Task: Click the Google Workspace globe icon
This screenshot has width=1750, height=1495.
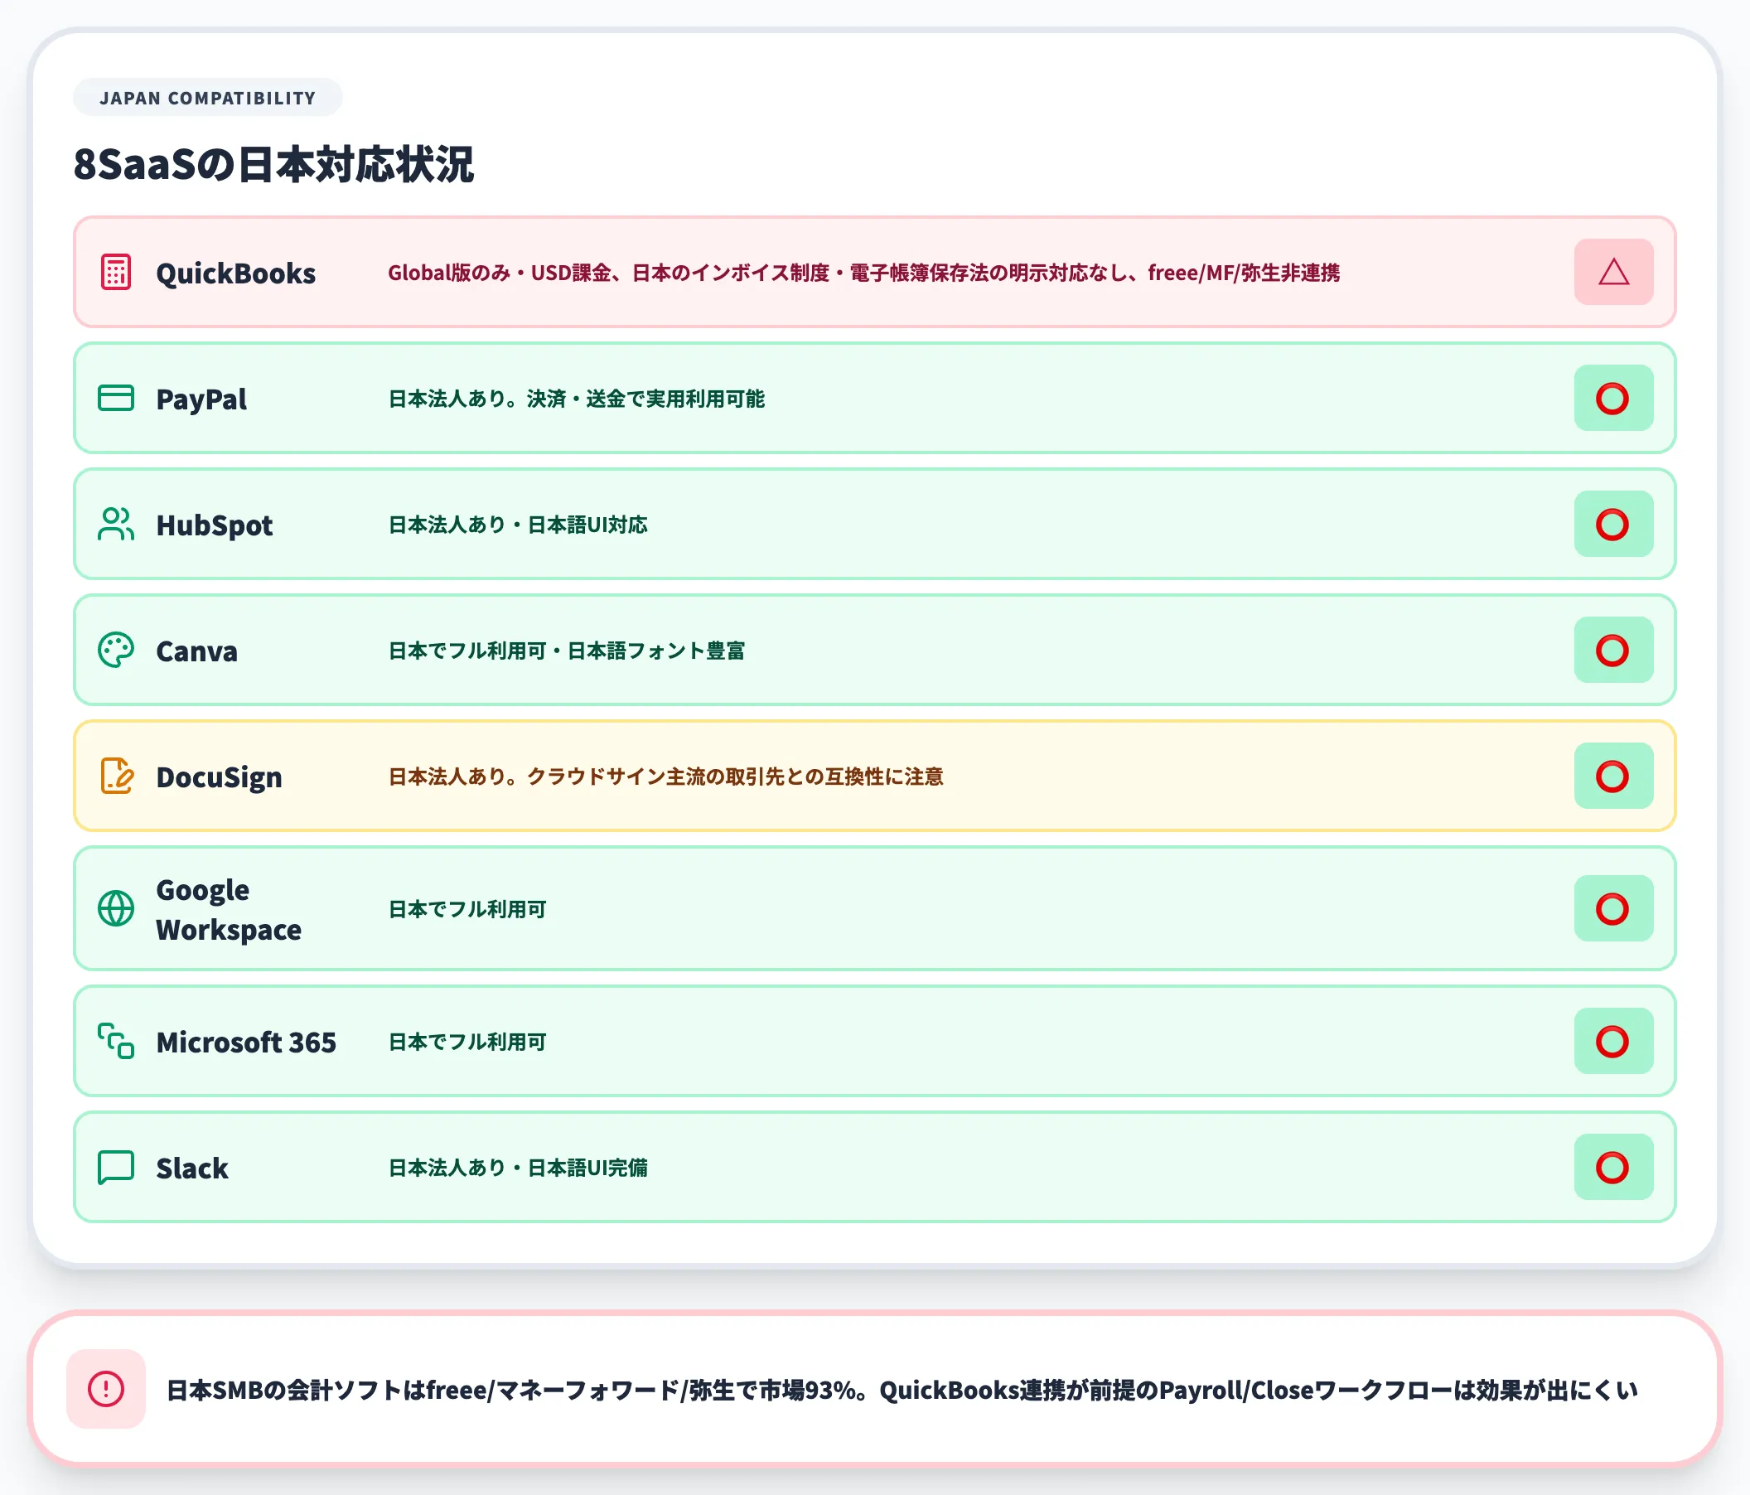Action: (x=116, y=909)
